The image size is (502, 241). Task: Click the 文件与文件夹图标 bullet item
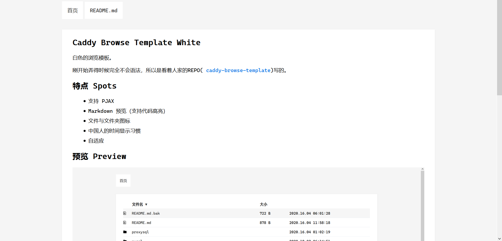[109, 121]
